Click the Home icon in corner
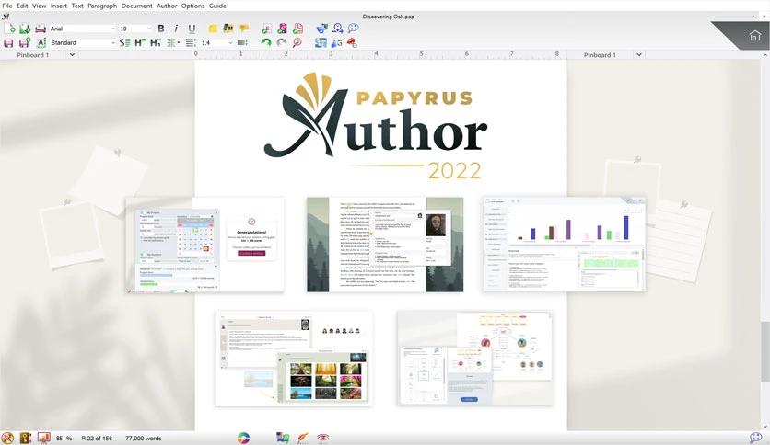The width and height of the screenshot is (770, 445). pyautogui.click(x=754, y=35)
